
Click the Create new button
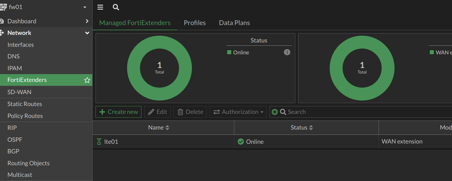[x=119, y=112]
